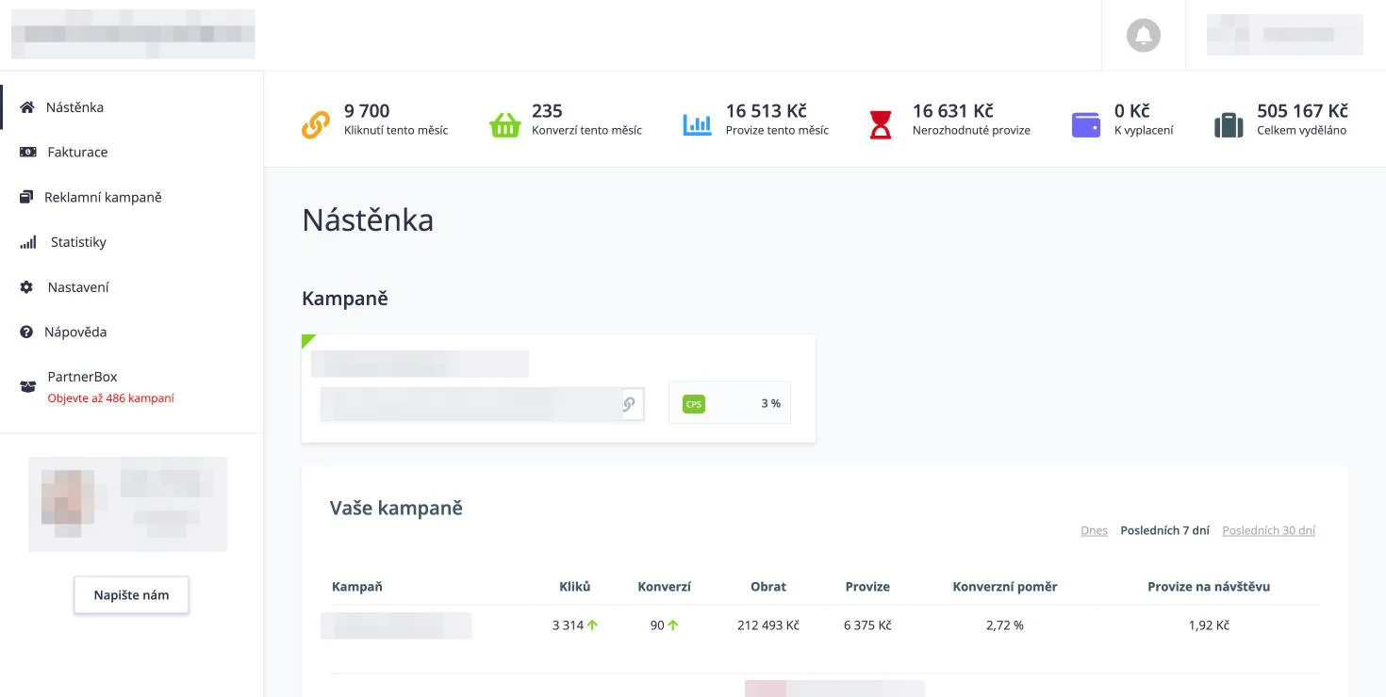This screenshot has width=1386, height=697.
Task: Click the Kliků column header
Action: [575, 587]
